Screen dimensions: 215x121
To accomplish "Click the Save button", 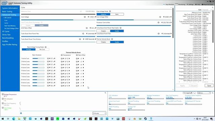I will pos(209,86).
